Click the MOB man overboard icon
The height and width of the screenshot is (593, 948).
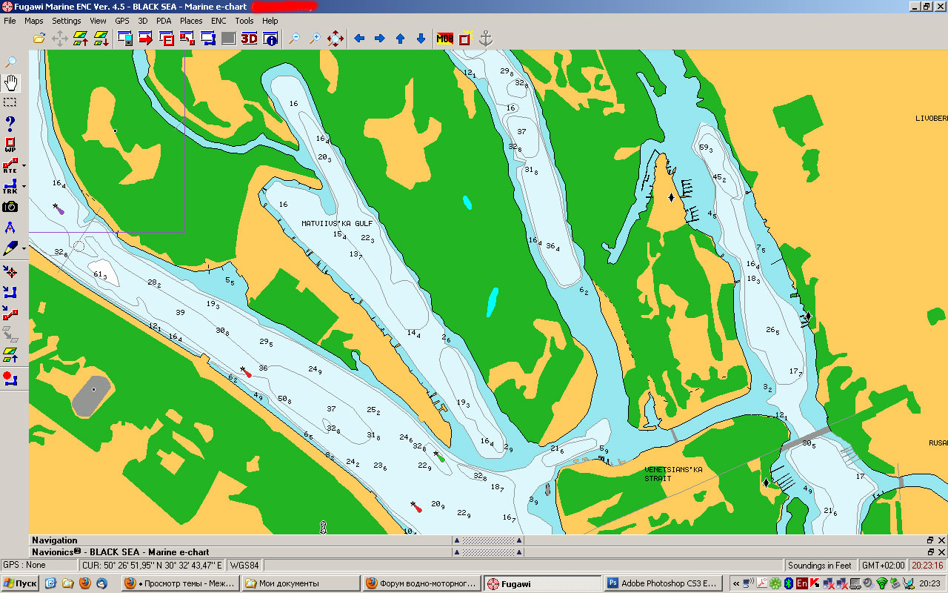(x=444, y=39)
